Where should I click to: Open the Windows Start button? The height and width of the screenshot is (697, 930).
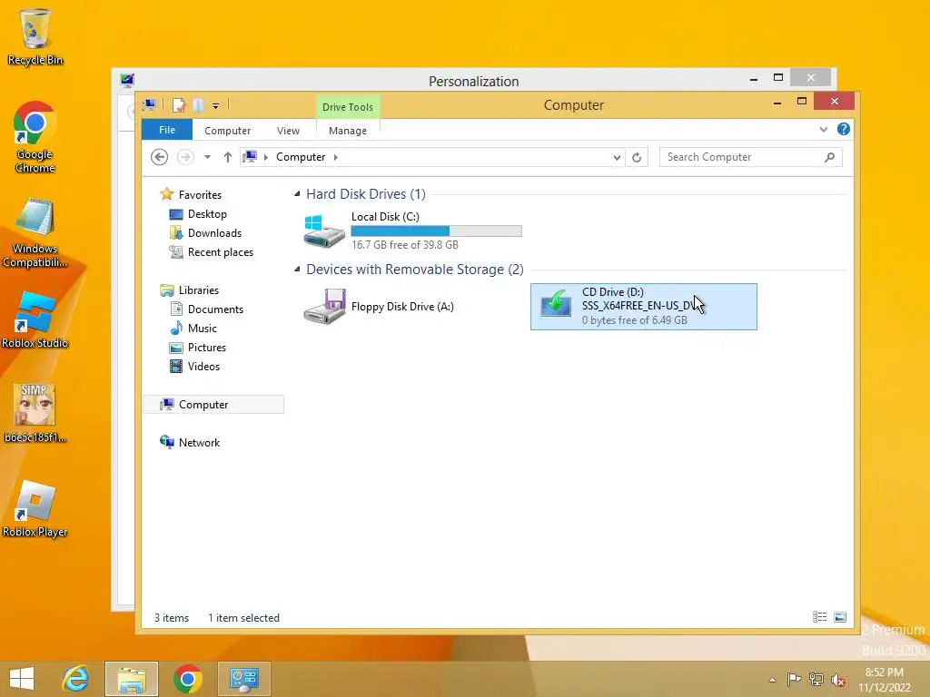22,679
